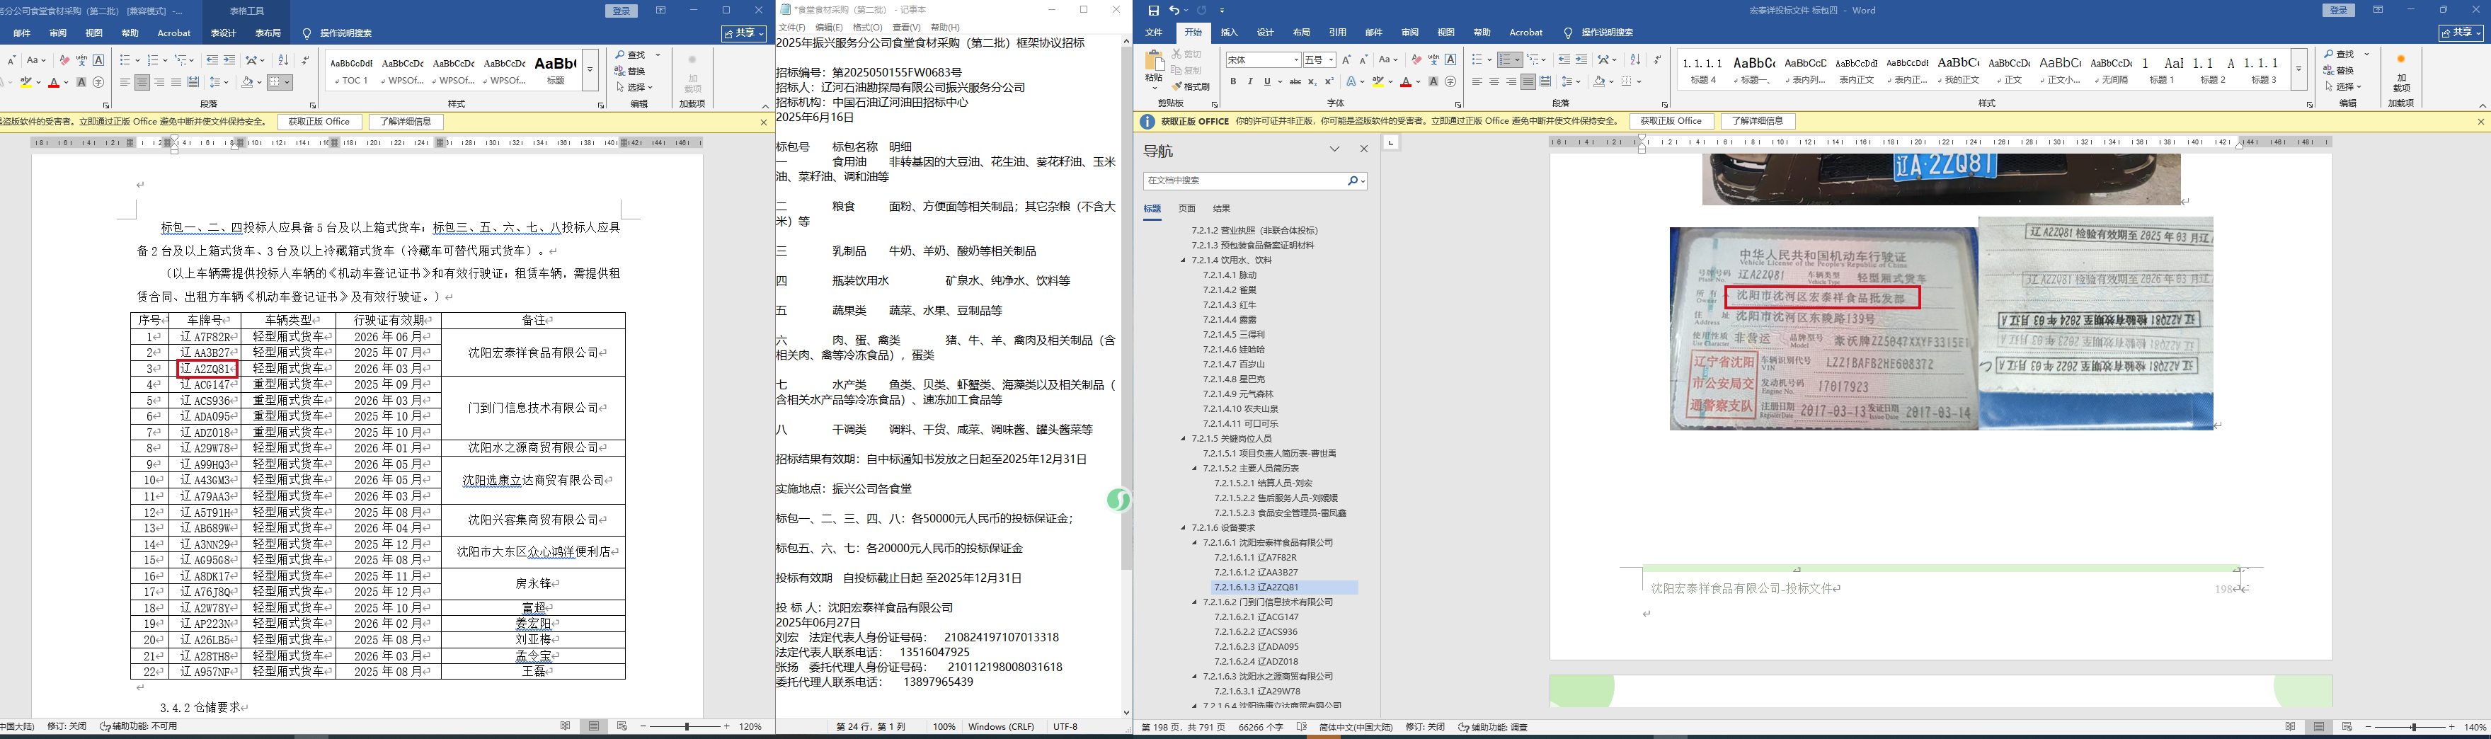Click 了解详细信息 in the right Word window
Image resolution: width=2491 pixels, height=739 pixels.
click(x=1757, y=121)
